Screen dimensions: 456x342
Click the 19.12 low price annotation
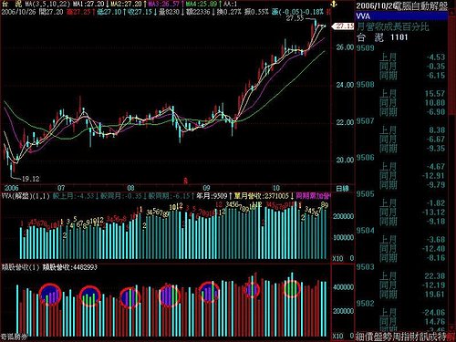coord(30,179)
